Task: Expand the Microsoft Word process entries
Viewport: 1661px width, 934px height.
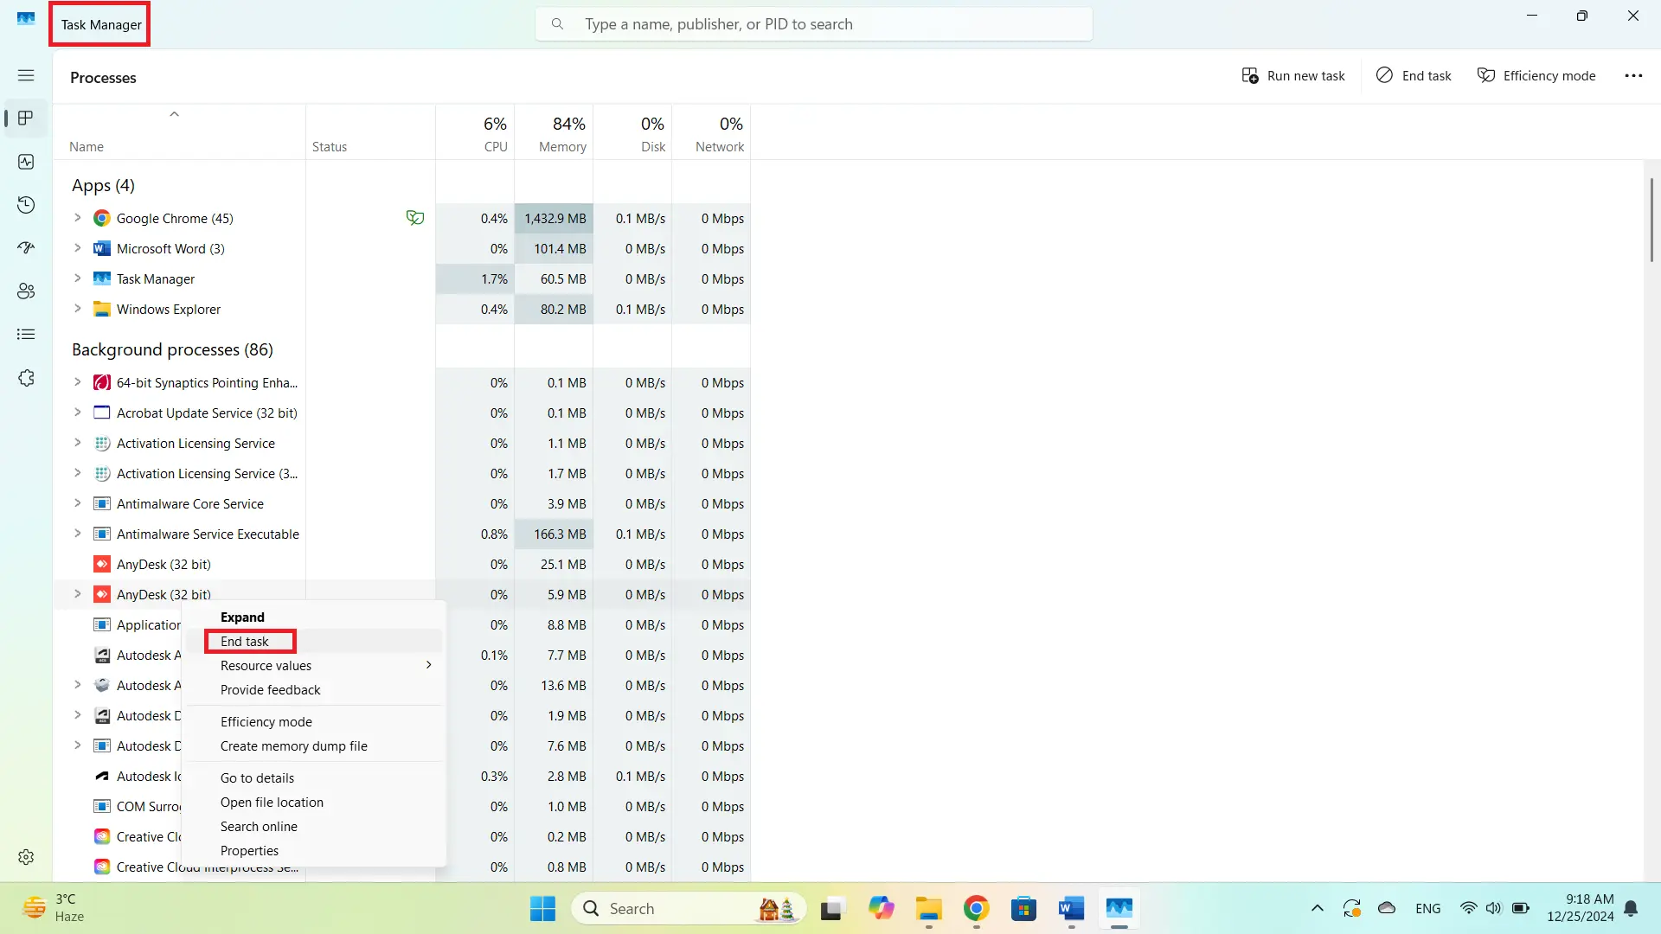Action: click(x=77, y=248)
